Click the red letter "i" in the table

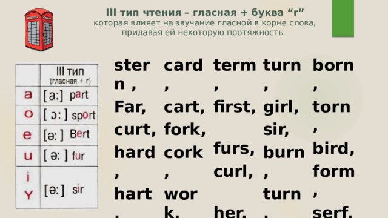tap(28, 177)
